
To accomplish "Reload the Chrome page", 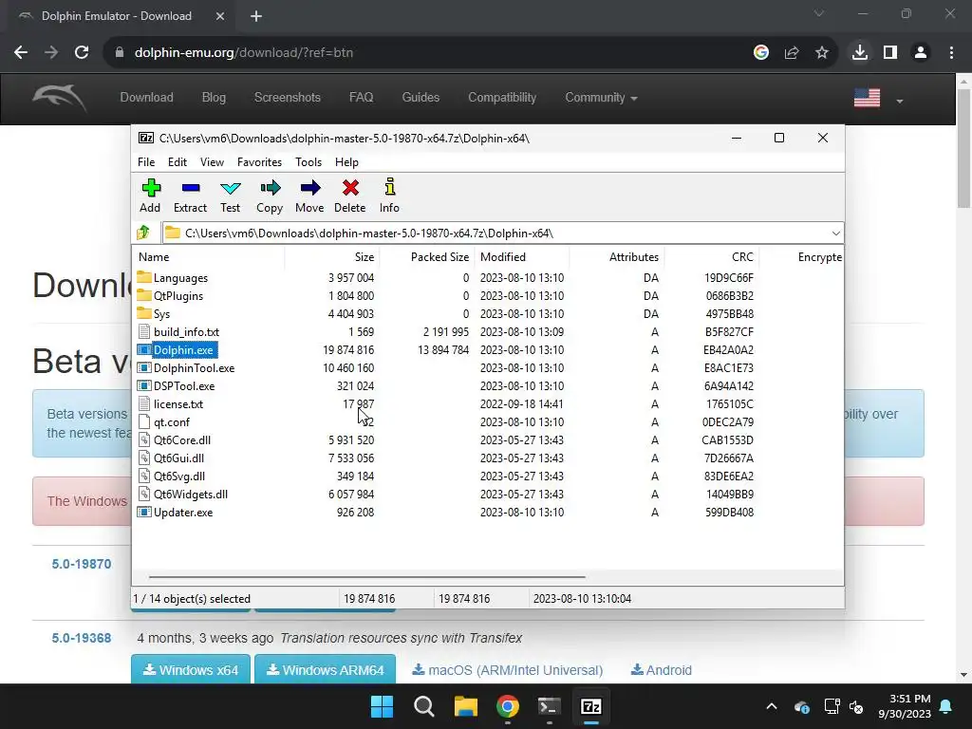I will [82, 53].
